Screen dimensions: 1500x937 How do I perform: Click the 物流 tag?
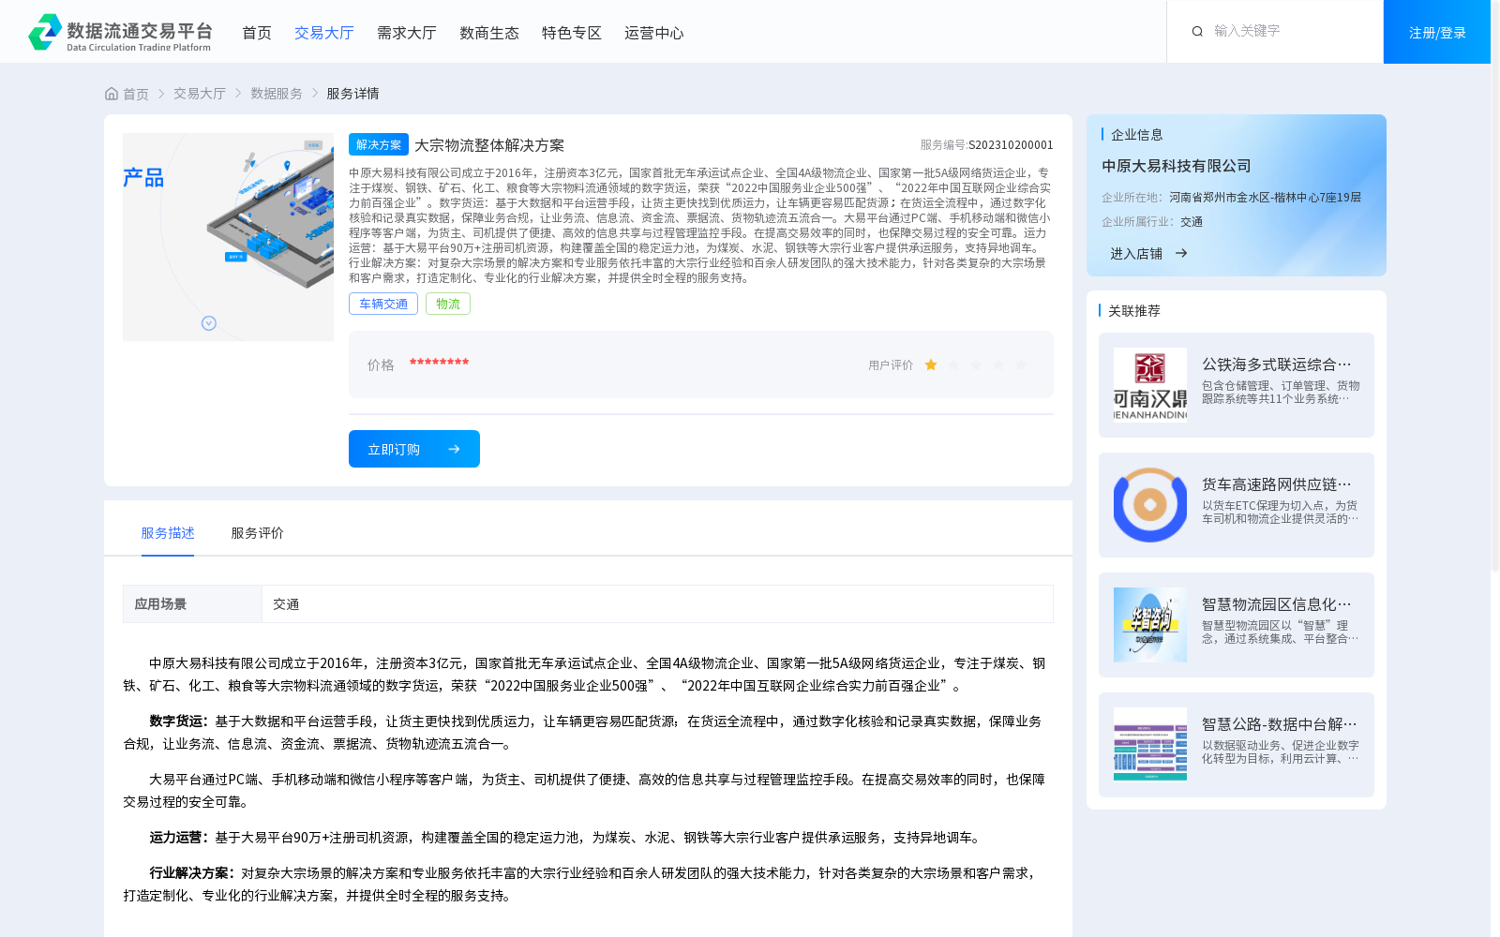pyautogui.click(x=448, y=304)
